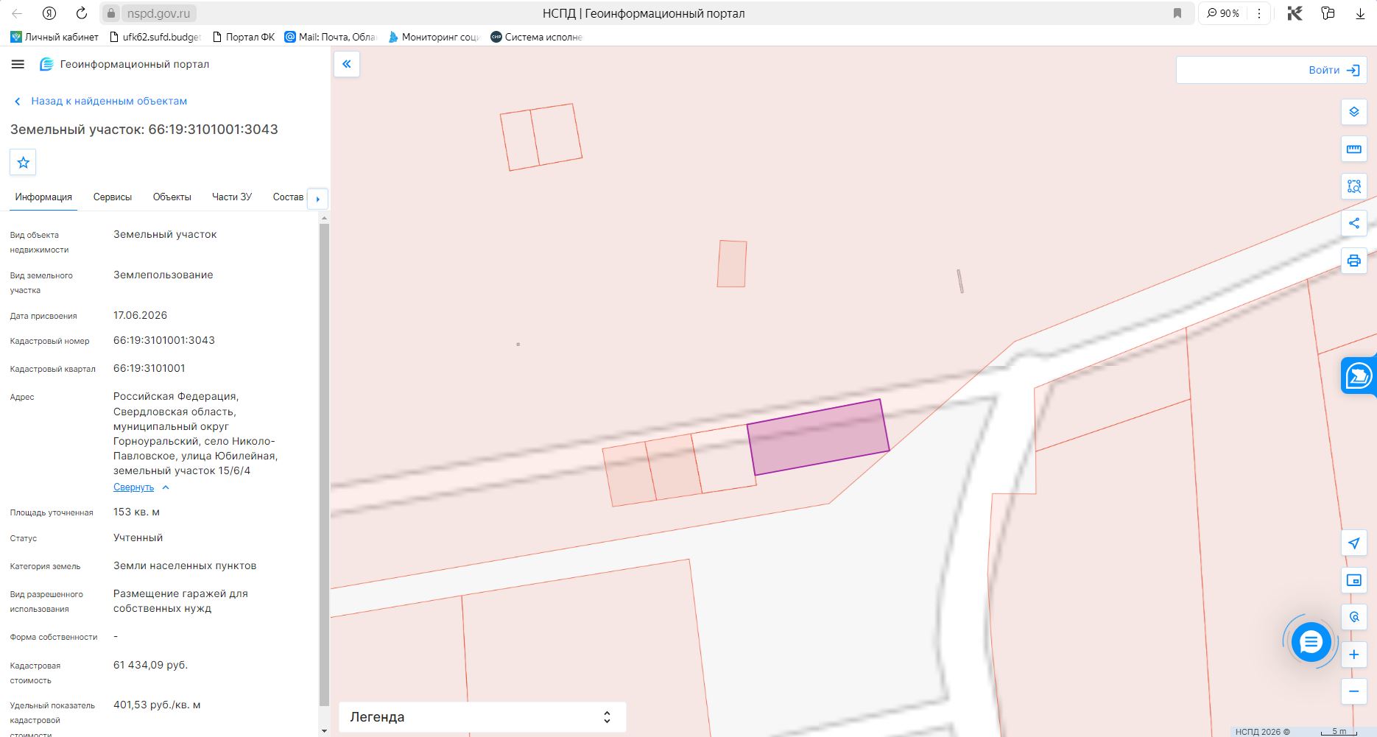This screenshot has height=737, width=1377.
Task: Click the share map icon
Action: click(1353, 223)
